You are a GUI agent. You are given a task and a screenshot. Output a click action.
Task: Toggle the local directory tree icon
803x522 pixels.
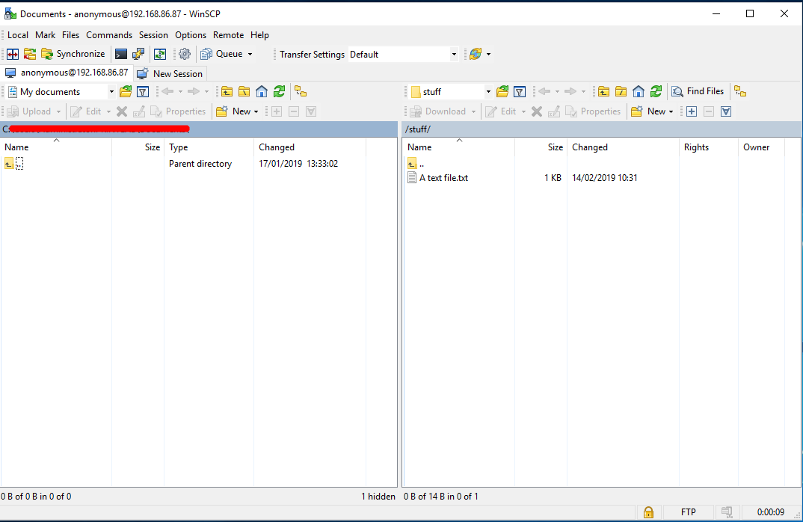(x=301, y=92)
